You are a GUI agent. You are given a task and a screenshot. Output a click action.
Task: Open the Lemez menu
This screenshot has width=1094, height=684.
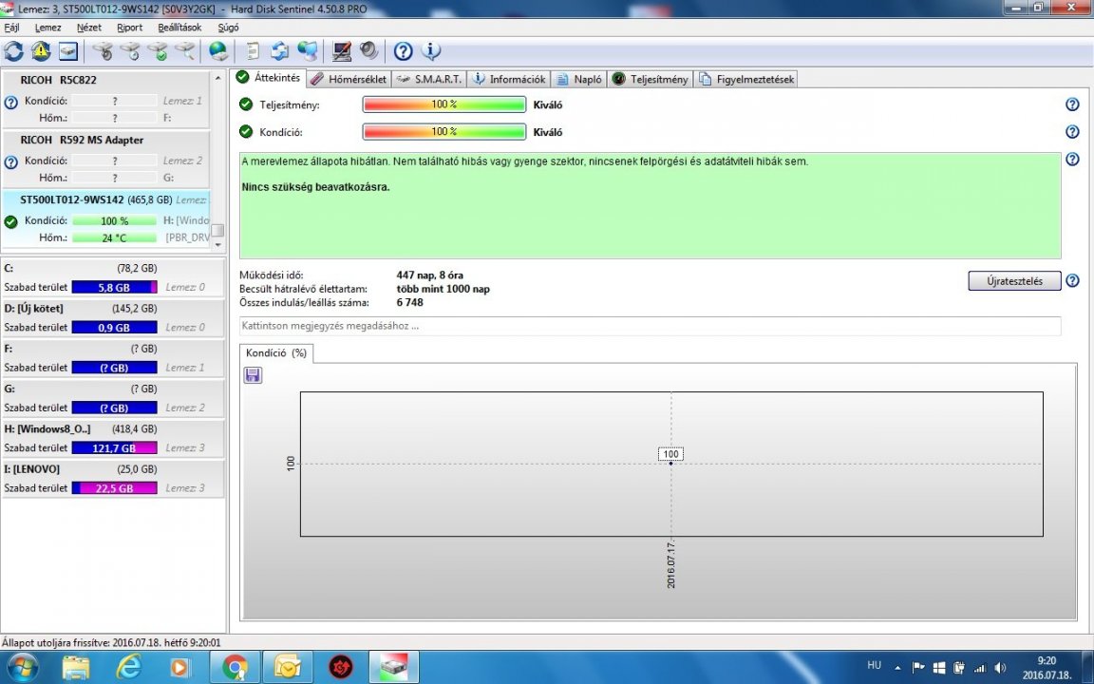(48, 28)
